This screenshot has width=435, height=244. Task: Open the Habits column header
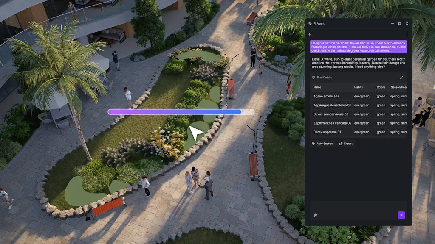pos(358,87)
